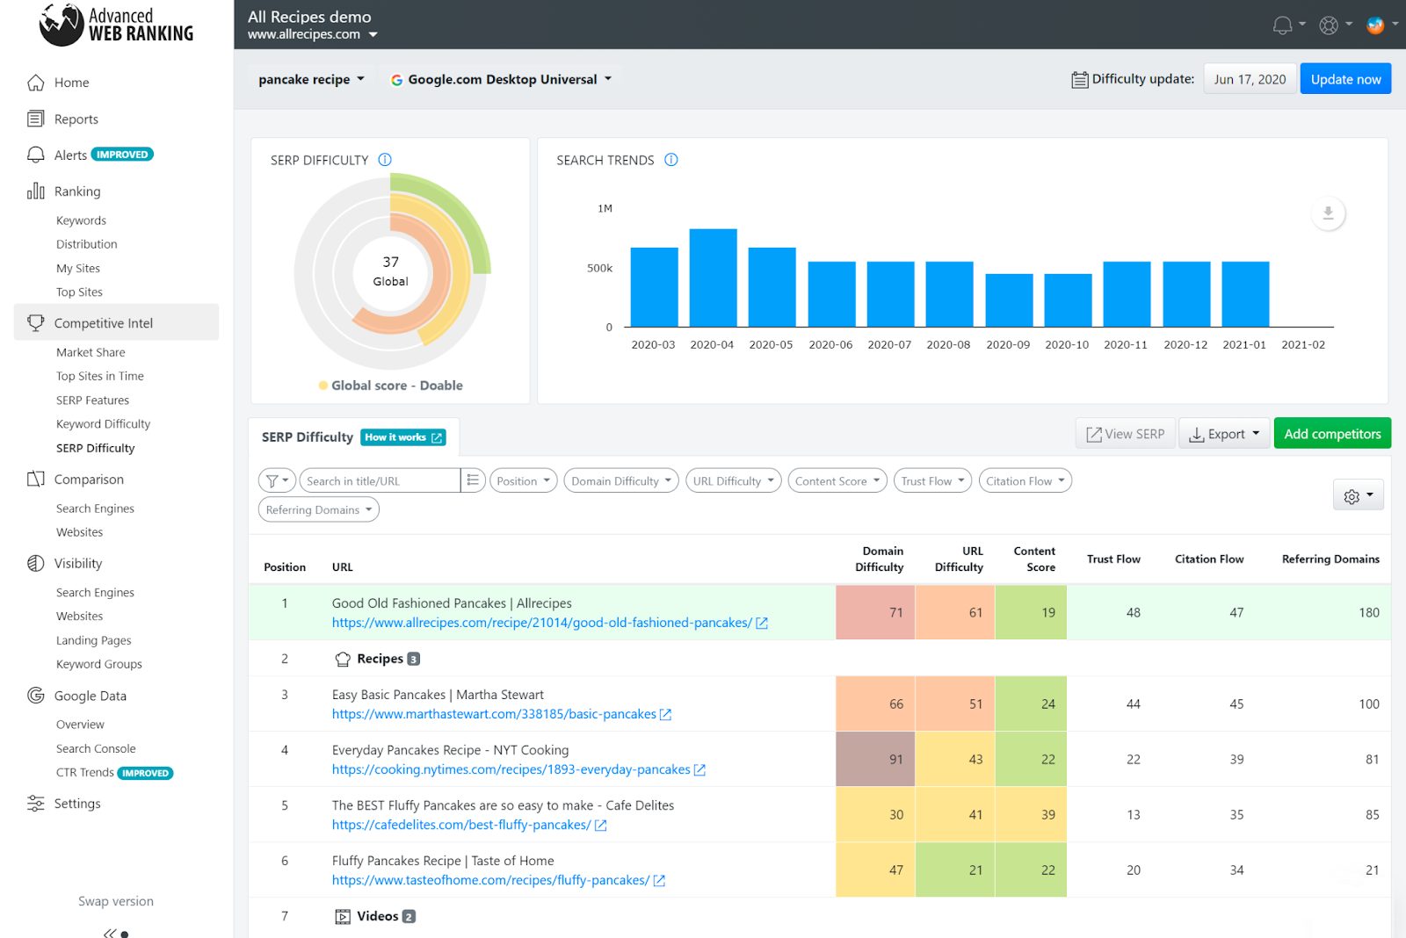Open the Position filter dropdown

[523, 480]
